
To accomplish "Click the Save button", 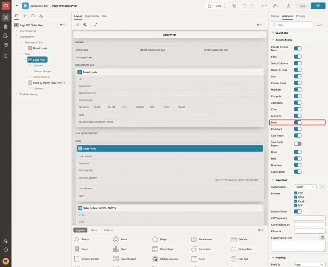I will [x=302, y=6].
